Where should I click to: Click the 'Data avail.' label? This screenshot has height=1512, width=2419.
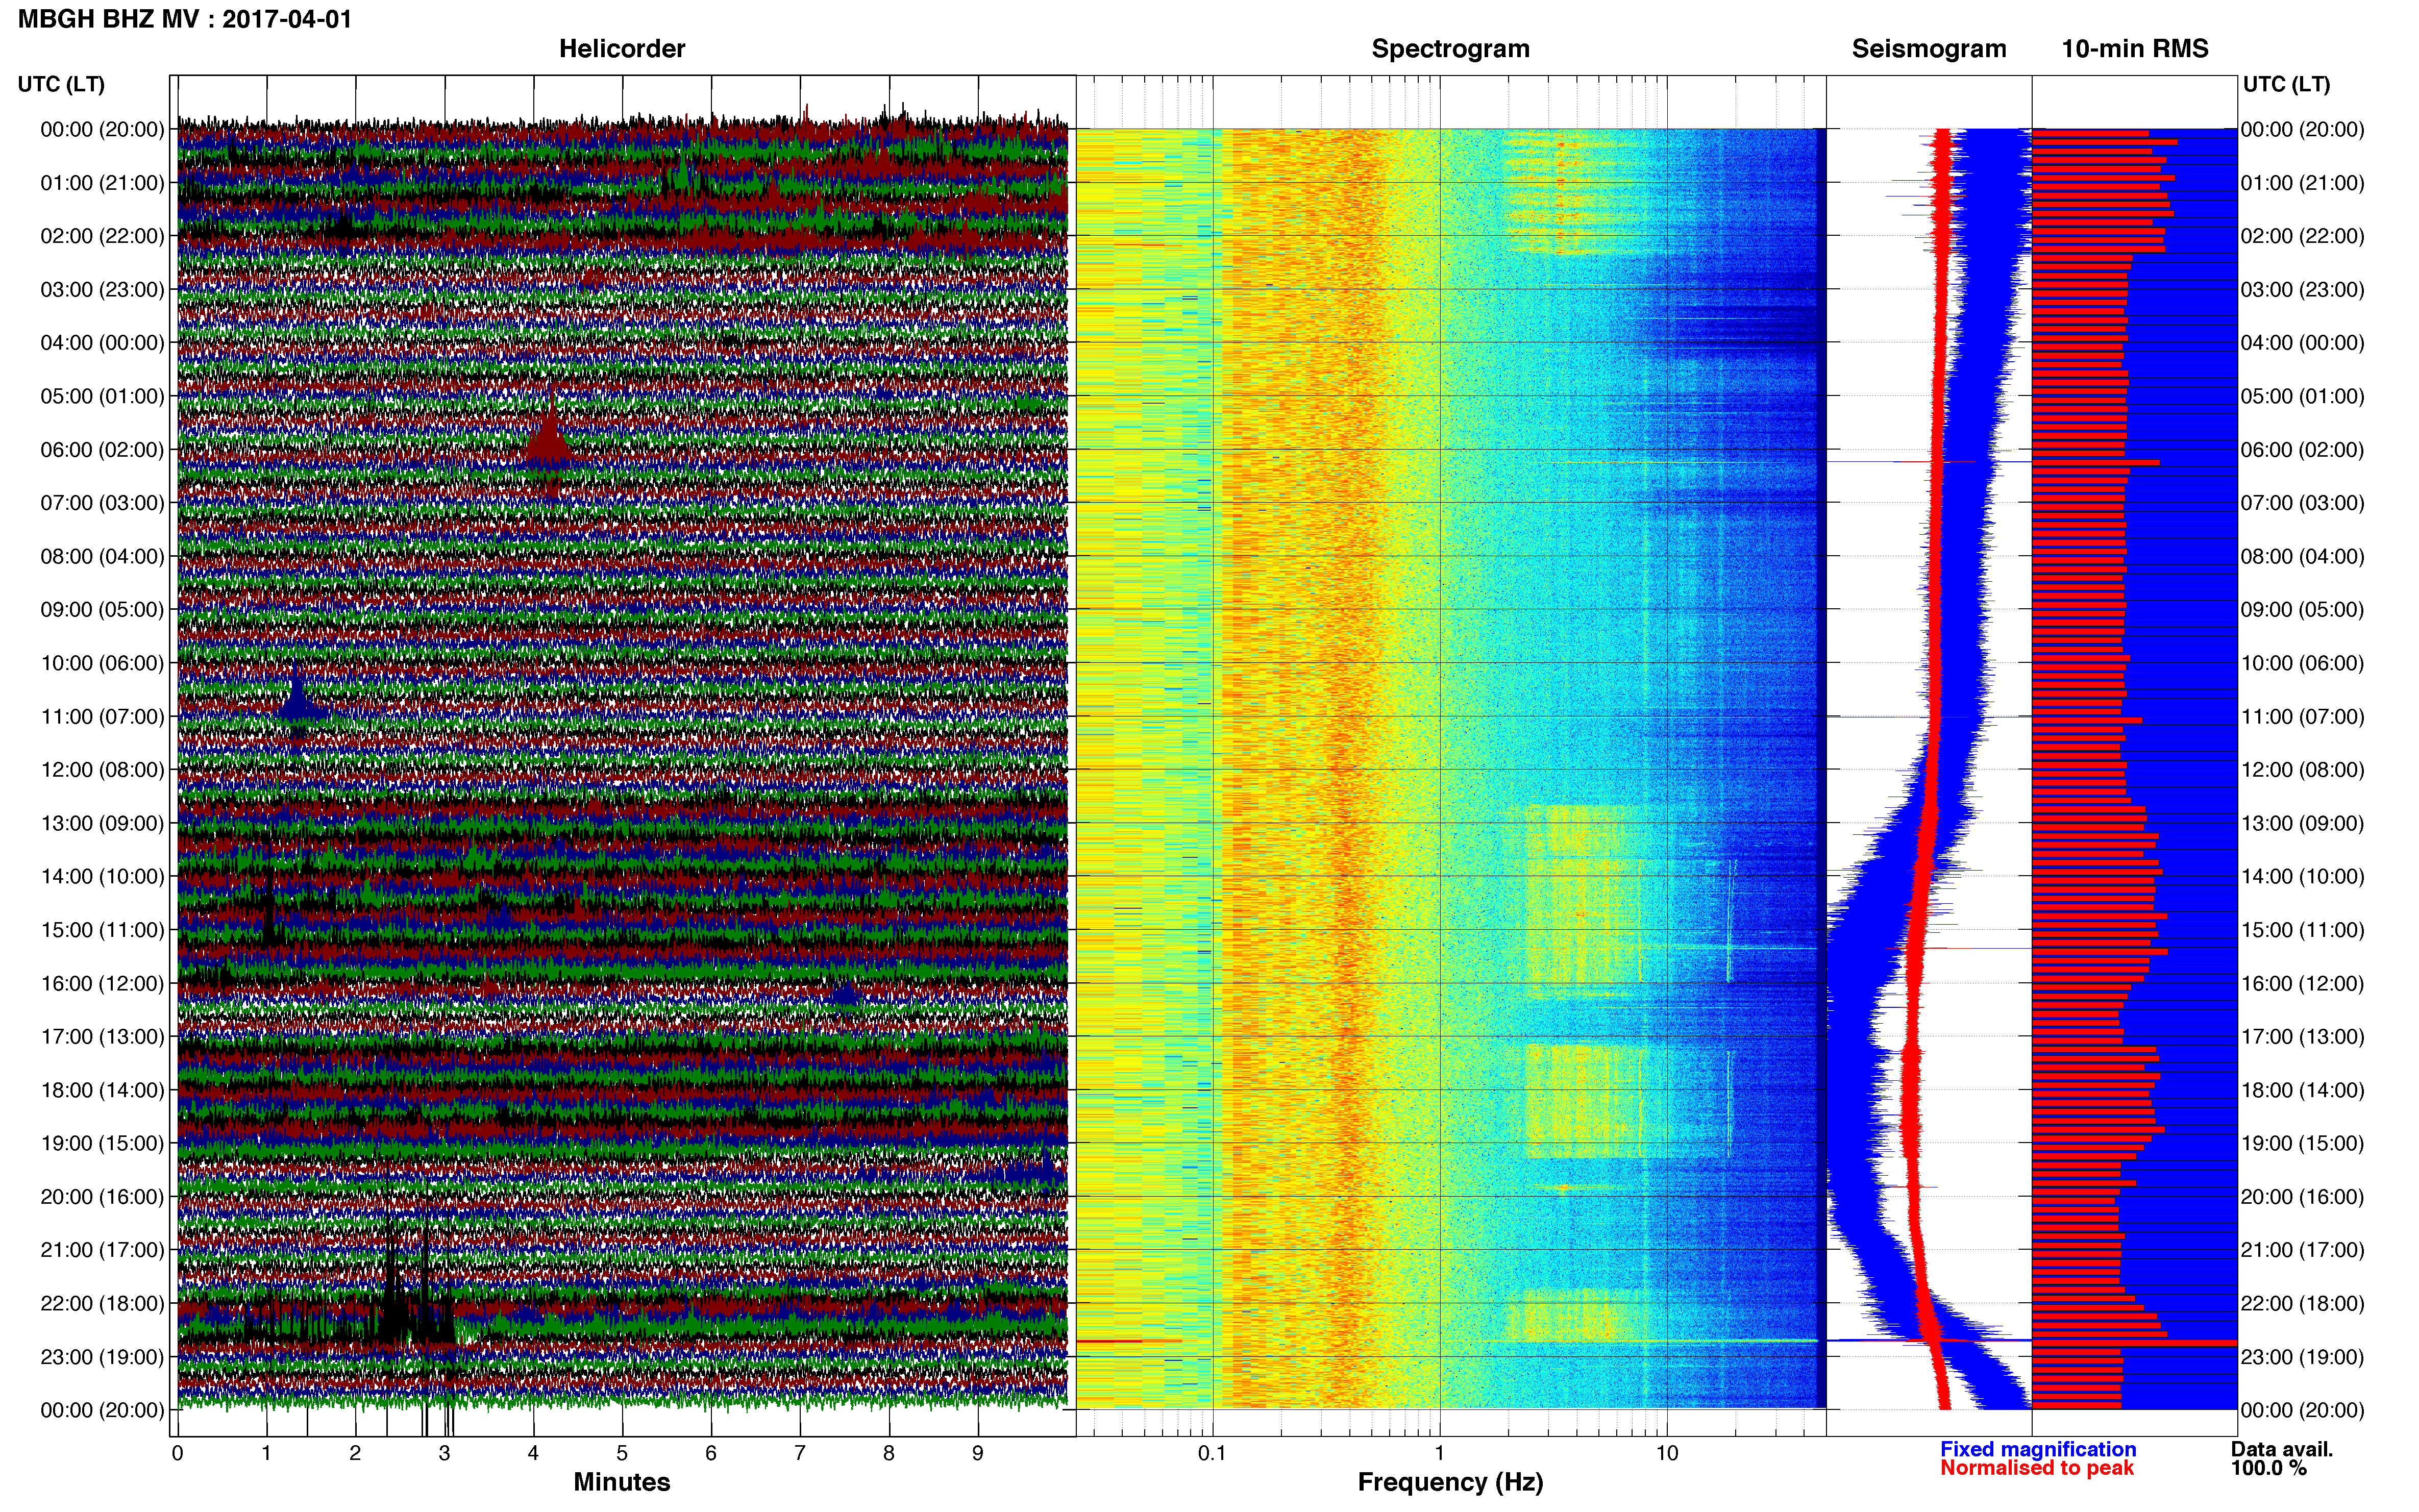(2282, 1449)
